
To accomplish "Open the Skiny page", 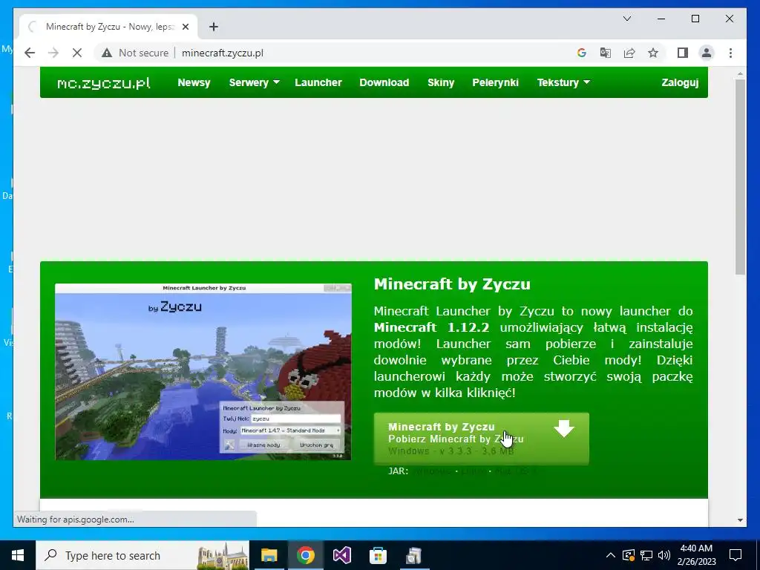I will pyautogui.click(x=441, y=82).
